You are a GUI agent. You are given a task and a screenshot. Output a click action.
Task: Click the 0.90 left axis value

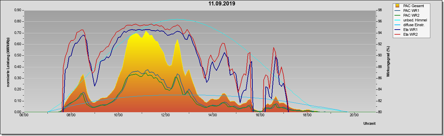(x=18, y=10)
